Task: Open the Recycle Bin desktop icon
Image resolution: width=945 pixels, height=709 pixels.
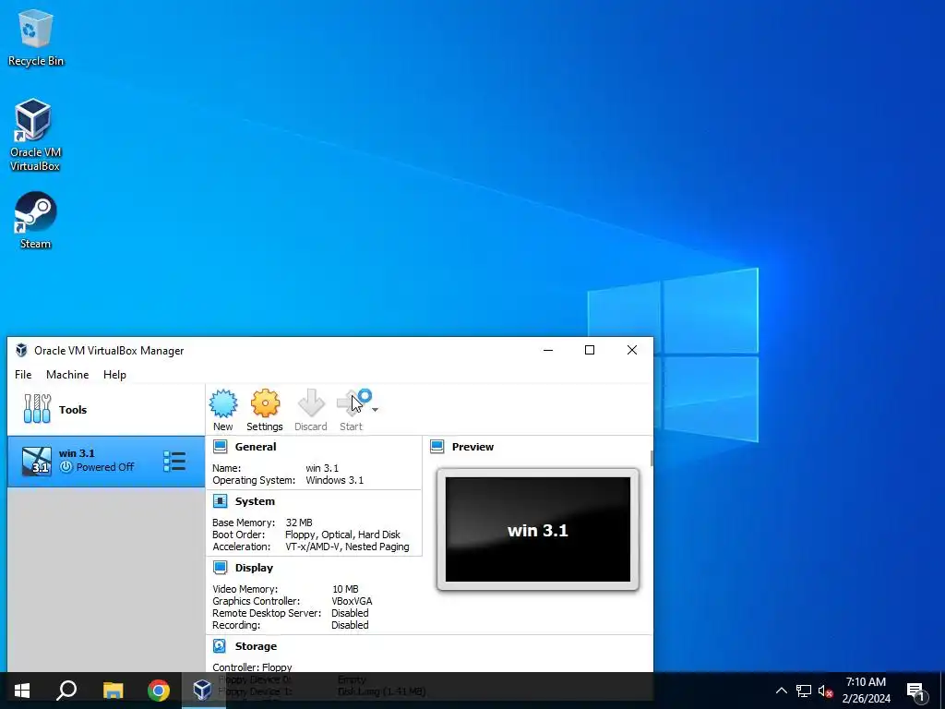Action: click(36, 37)
